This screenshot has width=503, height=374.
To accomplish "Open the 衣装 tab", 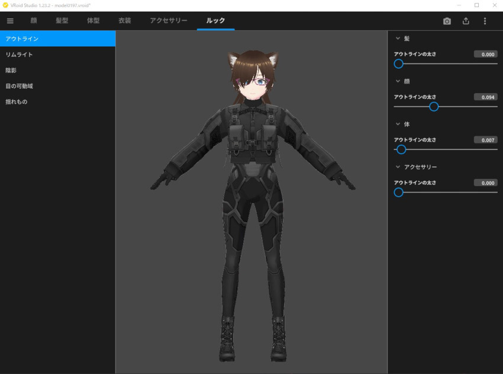I will (124, 21).
